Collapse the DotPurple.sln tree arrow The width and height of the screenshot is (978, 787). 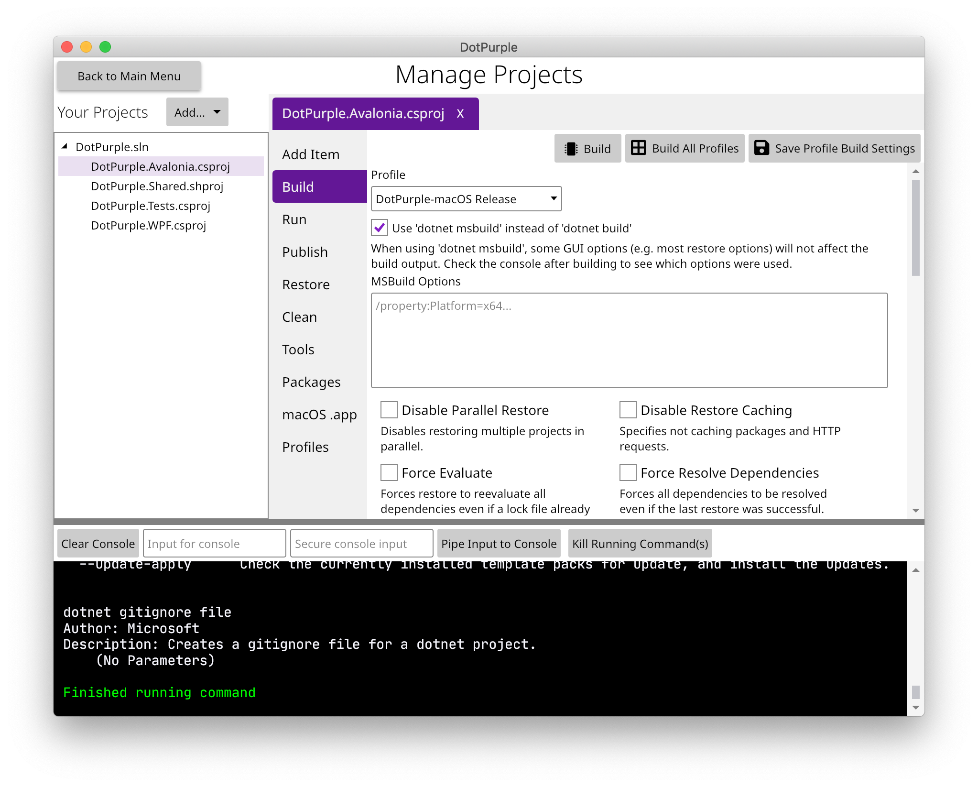[x=65, y=146]
